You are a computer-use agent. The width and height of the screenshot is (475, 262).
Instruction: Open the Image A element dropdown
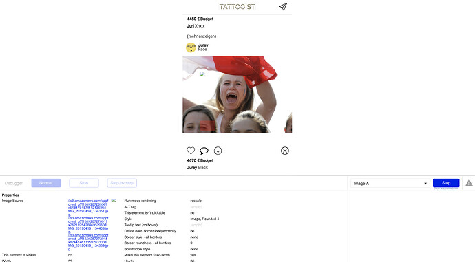click(x=390, y=184)
